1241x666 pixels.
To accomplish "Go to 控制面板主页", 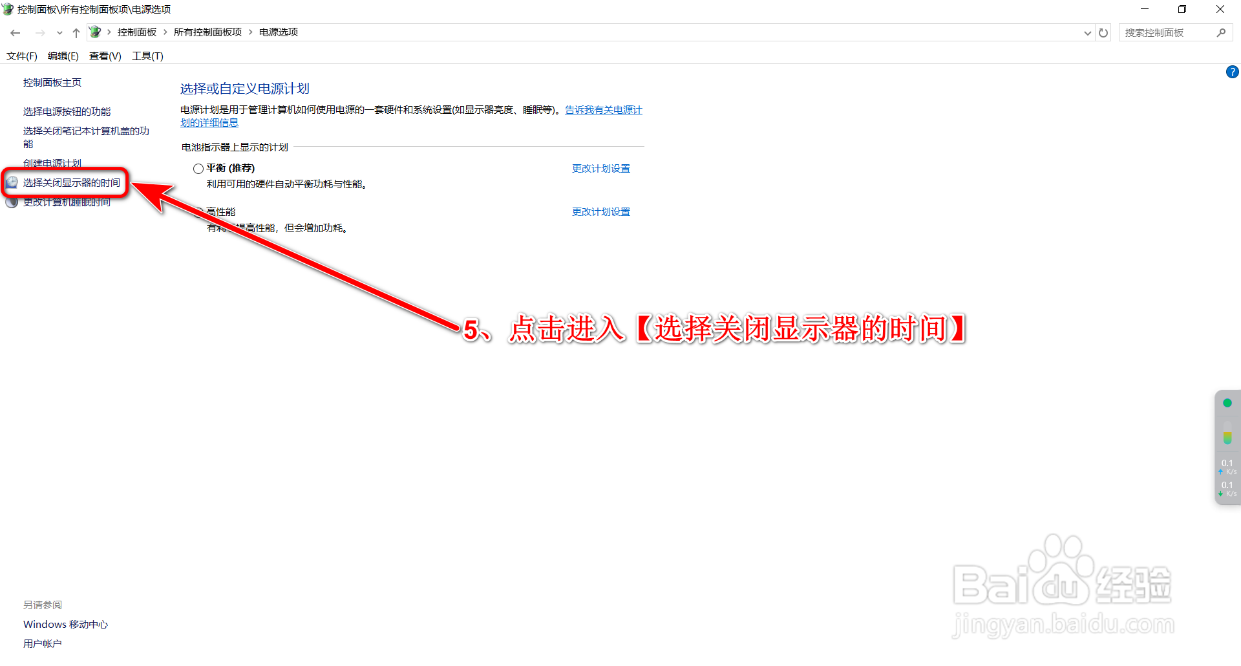I will (x=52, y=83).
